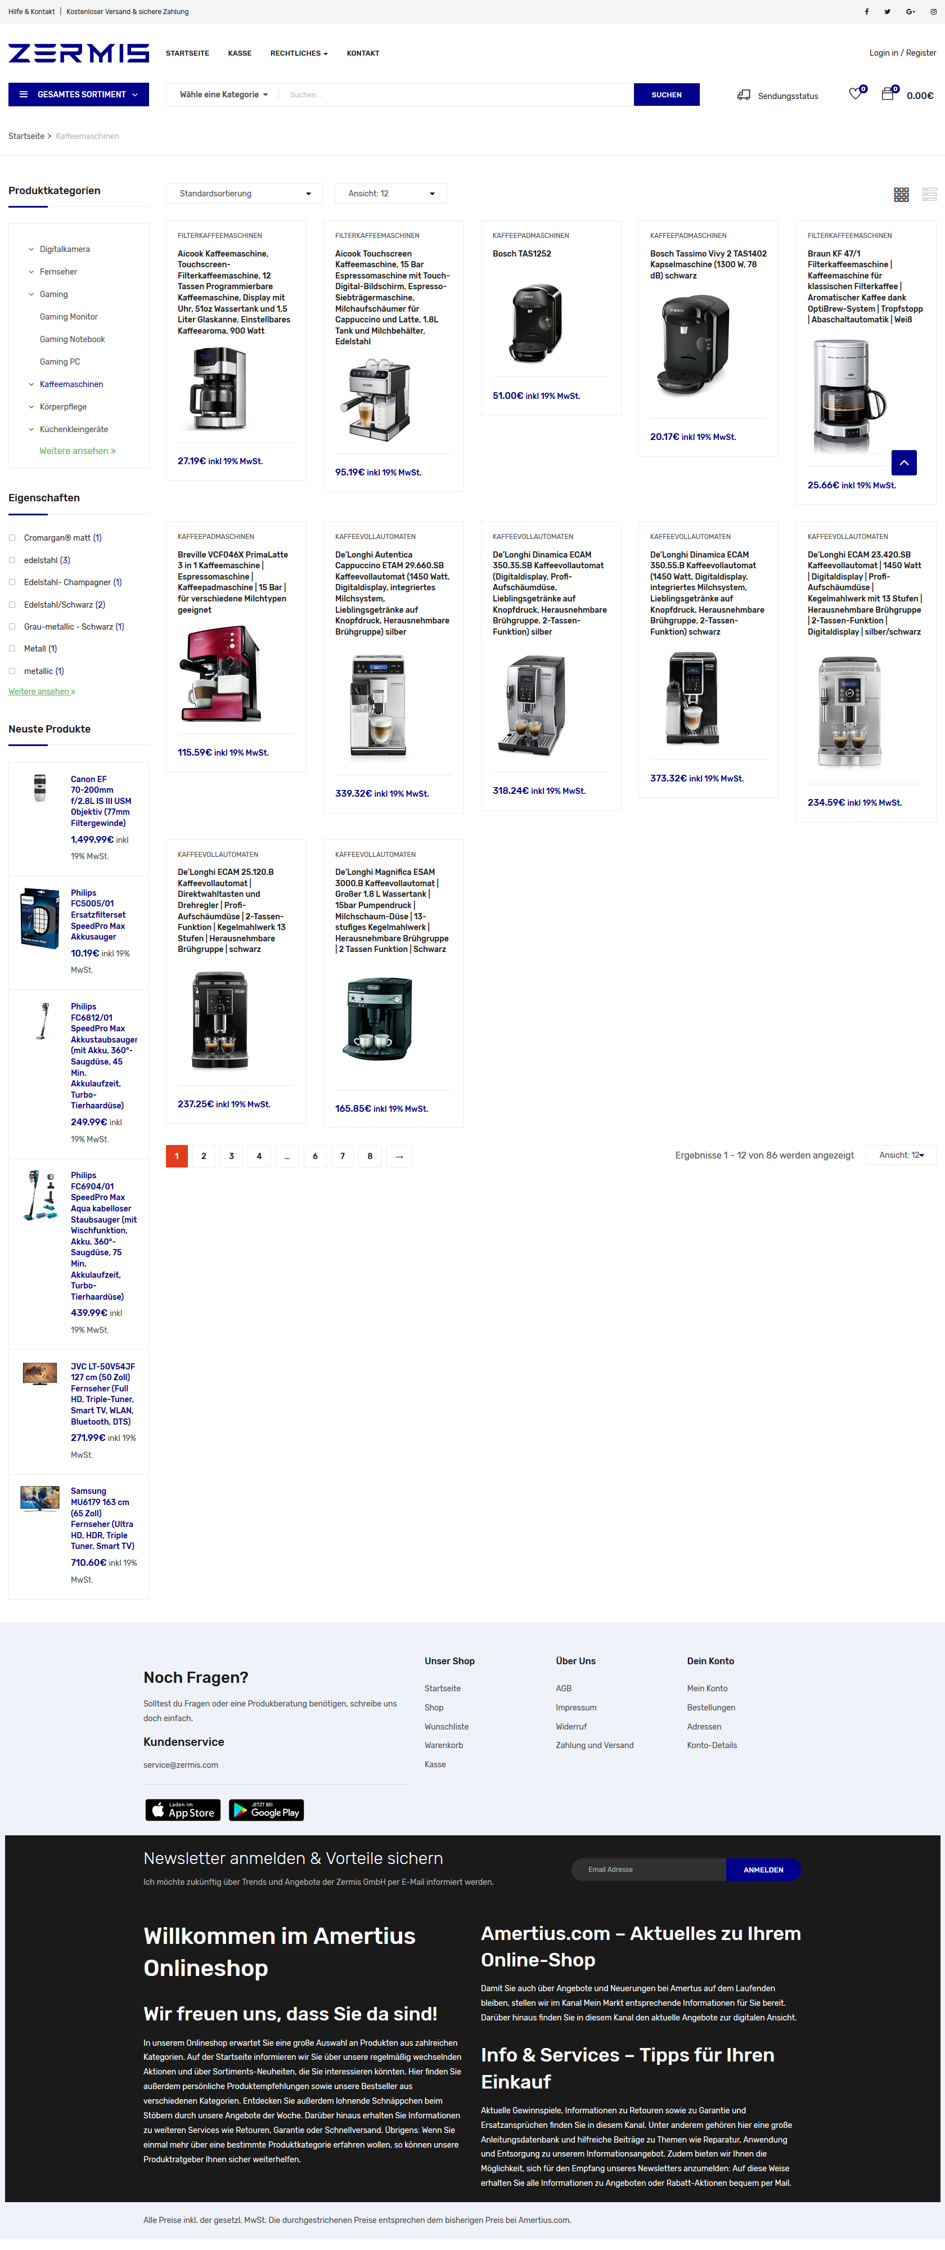Open the Sendungsstatus truck icon

click(743, 95)
